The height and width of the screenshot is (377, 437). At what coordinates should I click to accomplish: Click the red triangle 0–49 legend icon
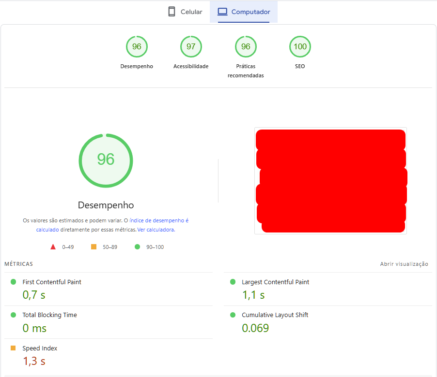[x=53, y=247]
